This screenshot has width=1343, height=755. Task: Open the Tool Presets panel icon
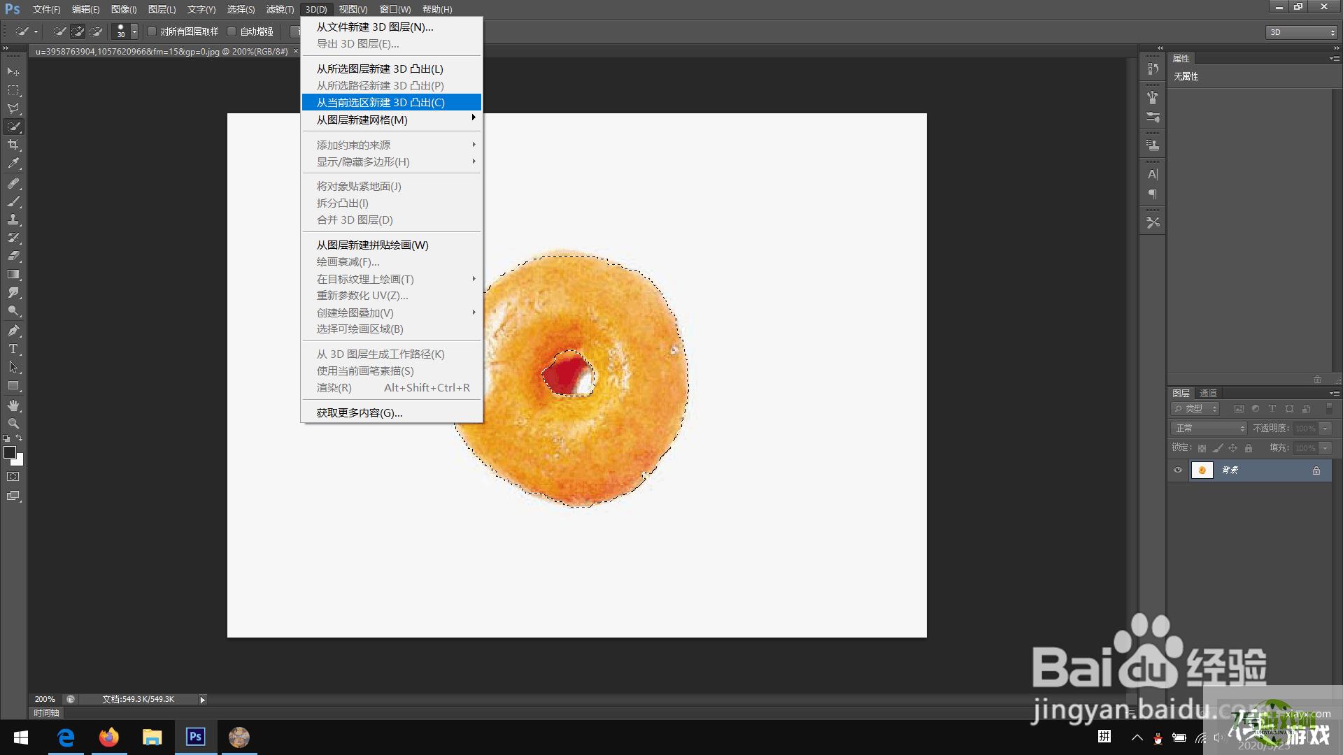click(1153, 222)
